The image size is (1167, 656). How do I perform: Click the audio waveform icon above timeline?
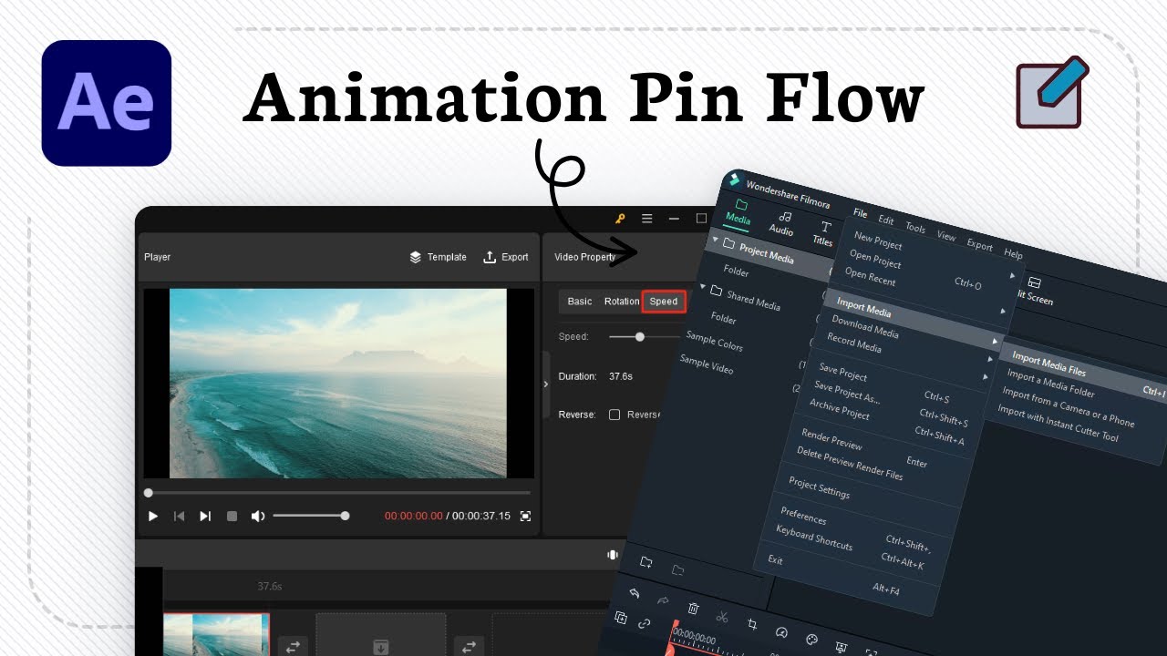613,555
